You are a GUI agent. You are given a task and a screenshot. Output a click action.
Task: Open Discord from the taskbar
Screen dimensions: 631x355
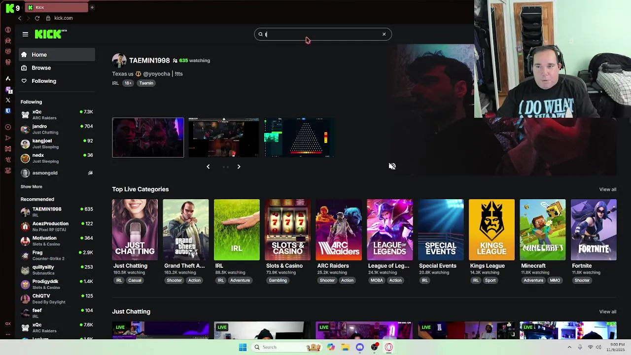pyautogui.click(x=360, y=347)
